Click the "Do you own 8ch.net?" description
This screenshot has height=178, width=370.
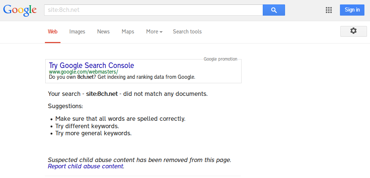click(122, 77)
